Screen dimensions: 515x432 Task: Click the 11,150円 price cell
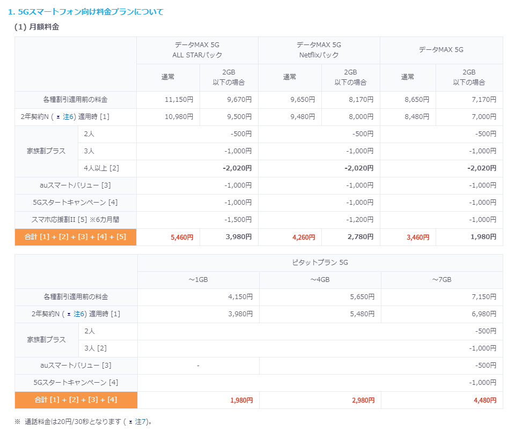180,100
